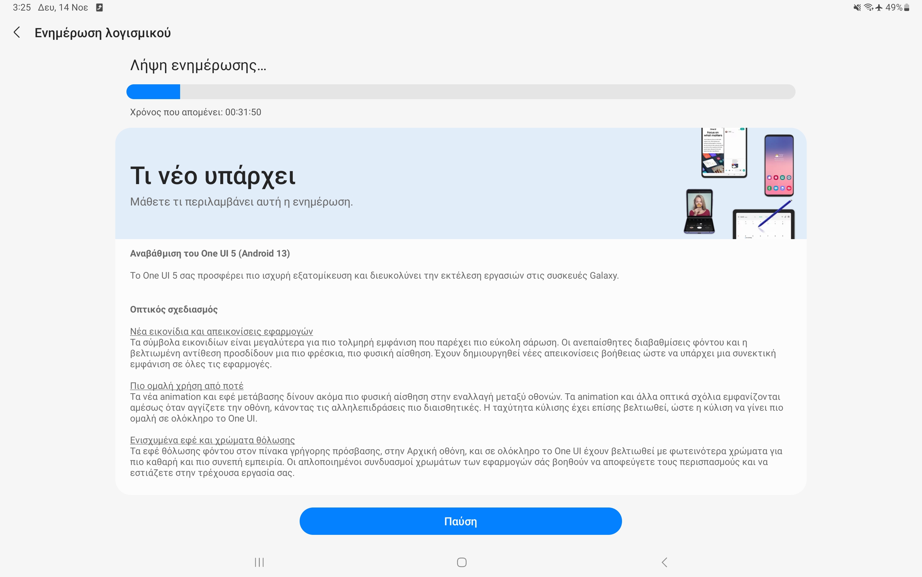Tap Νέα εικονίδια και απεικονίσεις εφαρμογών heading

tap(221, 331)
